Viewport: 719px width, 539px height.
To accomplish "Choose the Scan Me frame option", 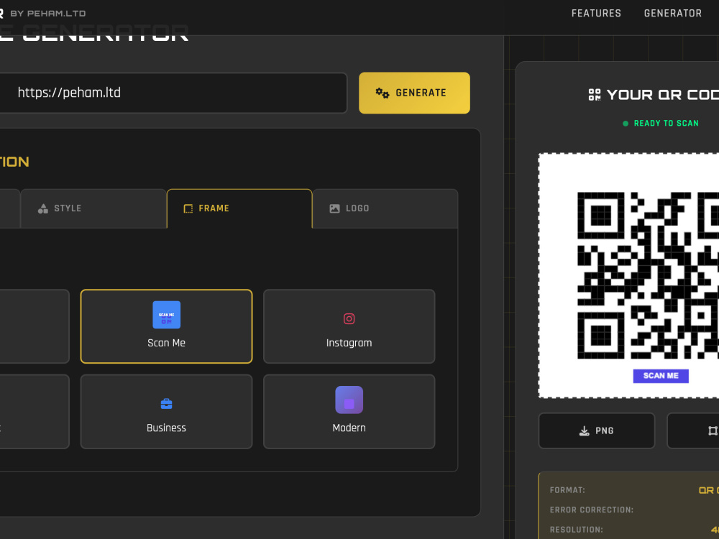I will (x=167, y=326).
